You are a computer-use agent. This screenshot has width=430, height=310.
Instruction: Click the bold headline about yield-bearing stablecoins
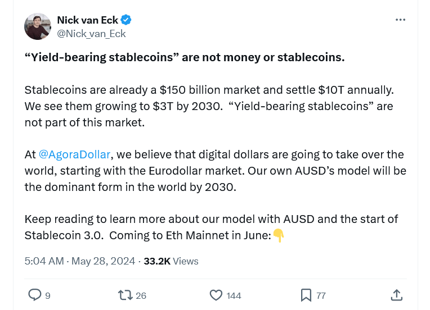(185, 58)
